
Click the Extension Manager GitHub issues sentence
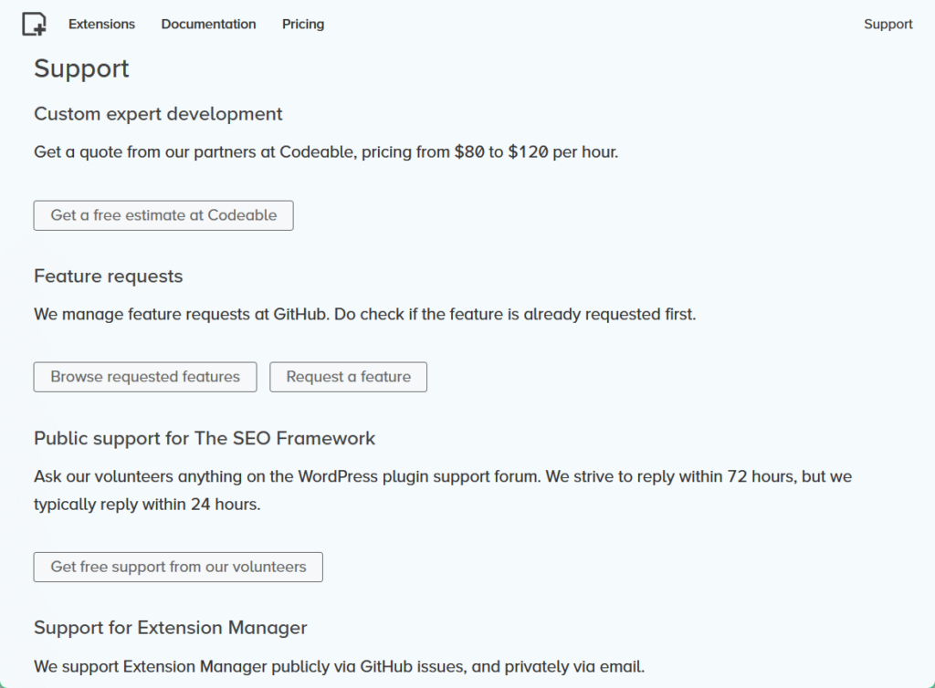tap(340, 666)
